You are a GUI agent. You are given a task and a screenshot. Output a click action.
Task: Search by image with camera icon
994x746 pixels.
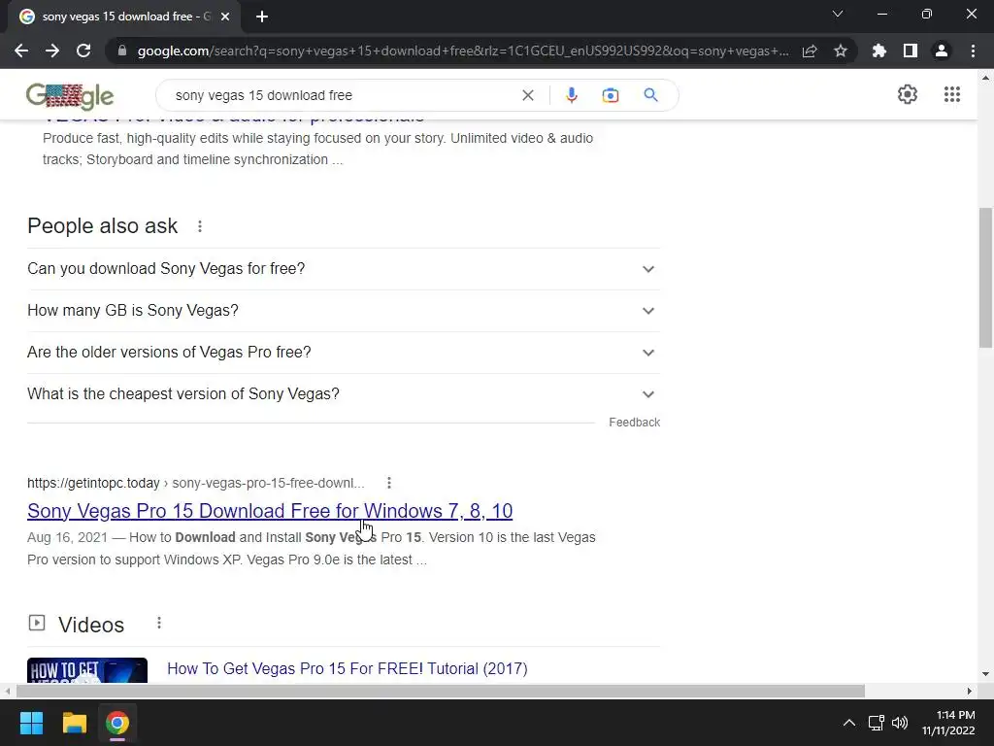tap(610, 95)
